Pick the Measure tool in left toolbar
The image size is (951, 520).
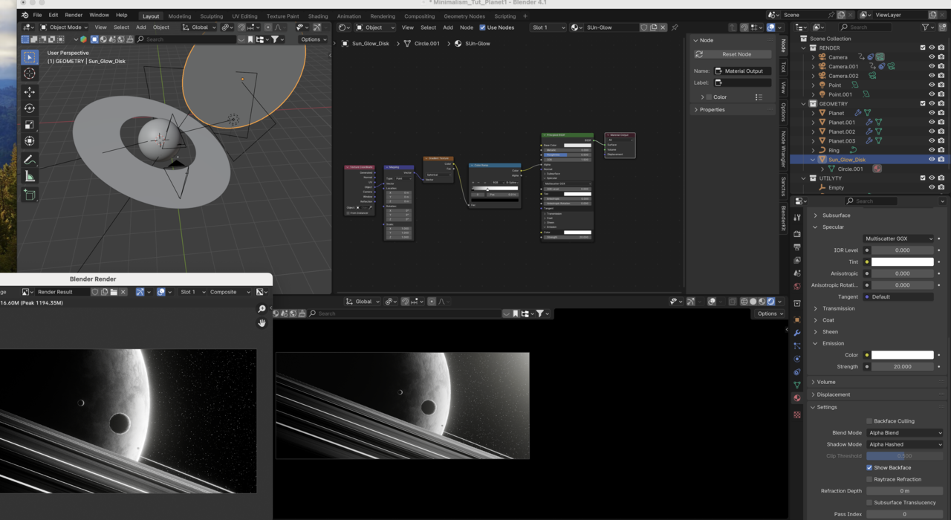(x=30, y=177)
